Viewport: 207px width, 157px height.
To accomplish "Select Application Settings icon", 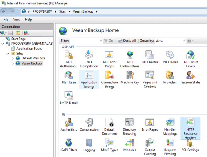I will point(89,79).
